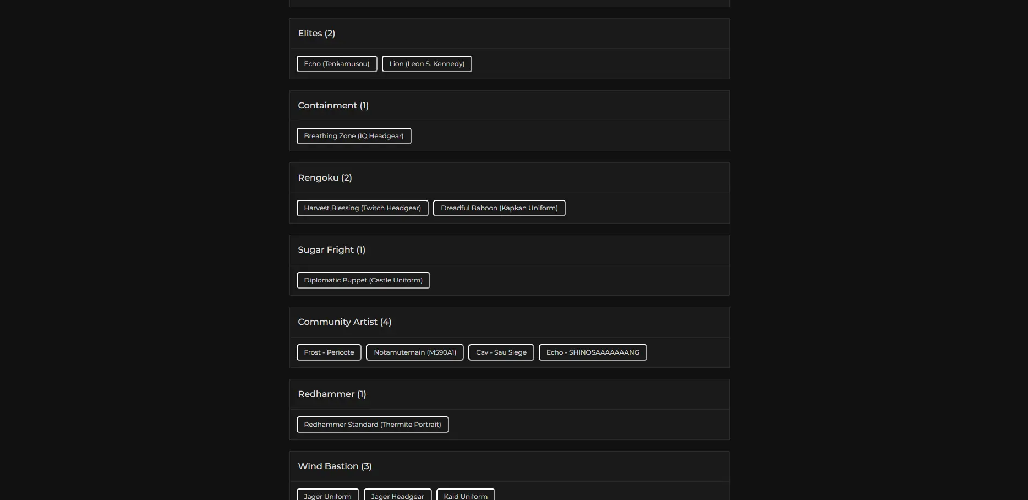Choose the Breathing Zone (IQ Headgear) item
The image size is (1028, 500).
click(x=354, y=136)
